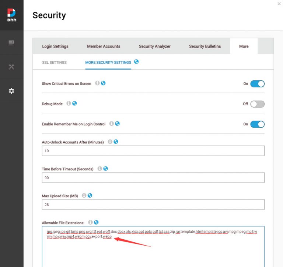Click globe icon beside Max Upload Size
This screenshot has width=283, height=267.
click(90, 195)
